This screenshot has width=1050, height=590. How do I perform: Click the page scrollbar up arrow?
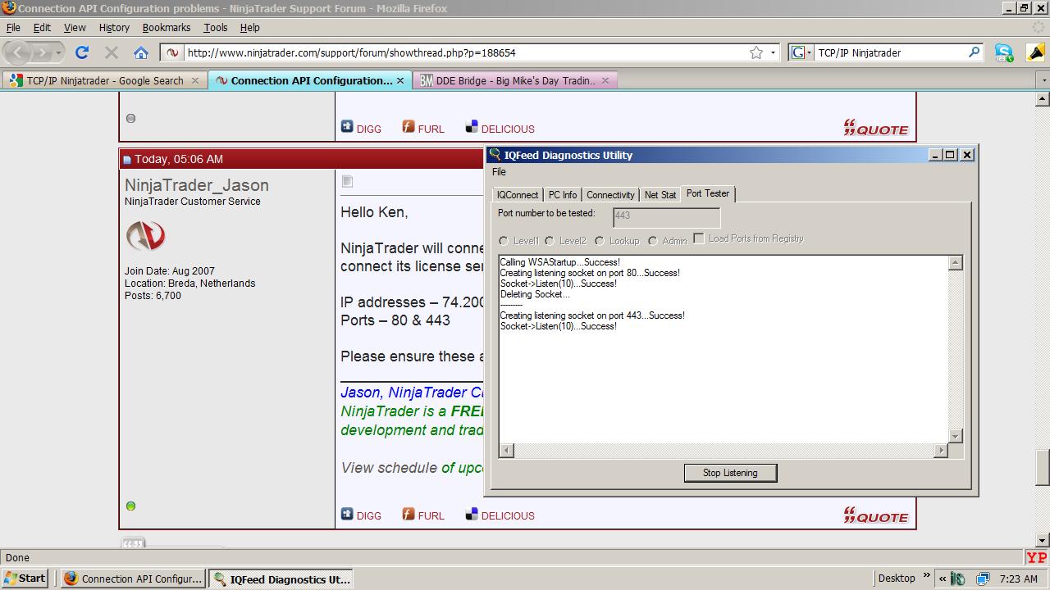(1043, 99)
